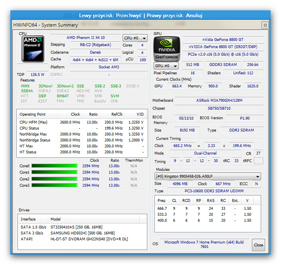Click the SB750/SB710 chipset field
This screenshot has width=281, height=265.
[x=219, y=108]
